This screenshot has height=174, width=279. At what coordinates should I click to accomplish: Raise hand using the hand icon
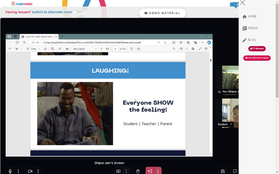click(x=138, y=171)
